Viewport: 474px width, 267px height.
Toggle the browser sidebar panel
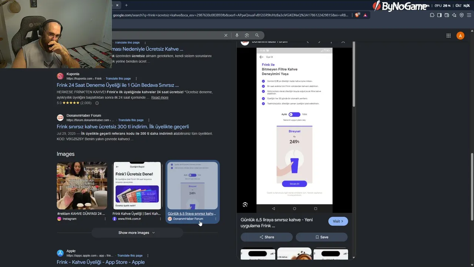pyautogui.click(x=439, y=15)
